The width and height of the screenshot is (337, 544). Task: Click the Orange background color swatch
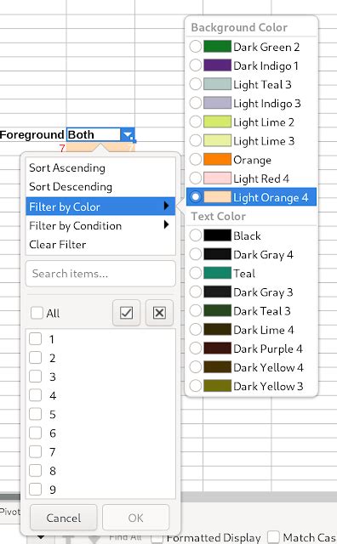pos(217,159)
